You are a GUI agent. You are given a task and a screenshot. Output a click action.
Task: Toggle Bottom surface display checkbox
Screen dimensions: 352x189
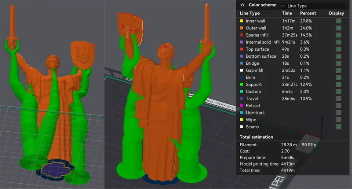click(338, 56)
